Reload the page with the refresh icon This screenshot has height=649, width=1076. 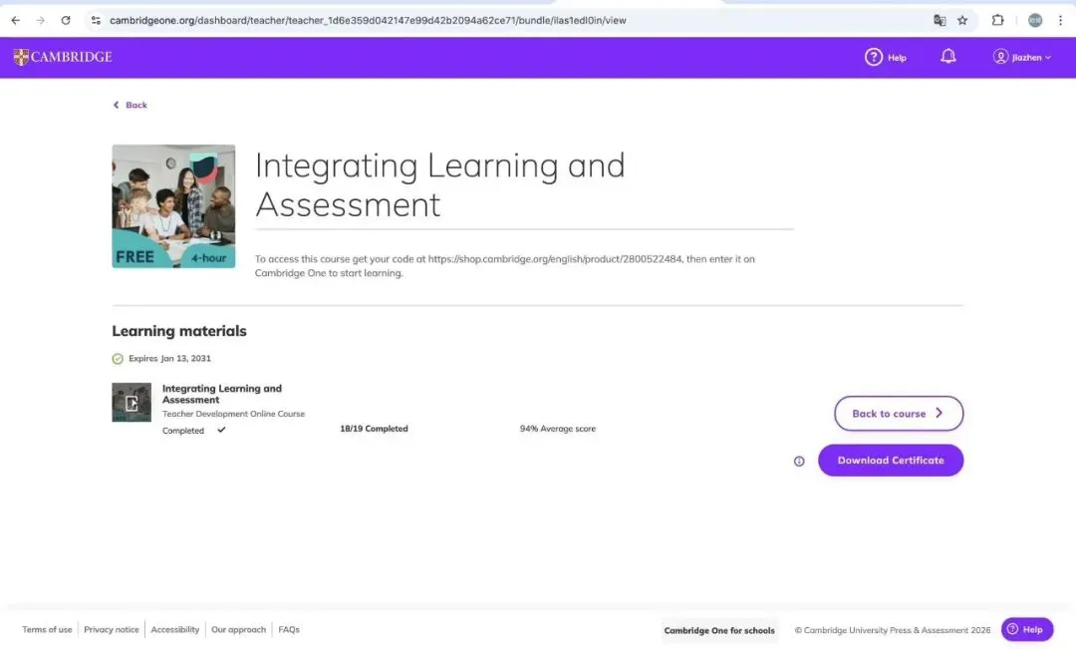(x=66, y=21)
